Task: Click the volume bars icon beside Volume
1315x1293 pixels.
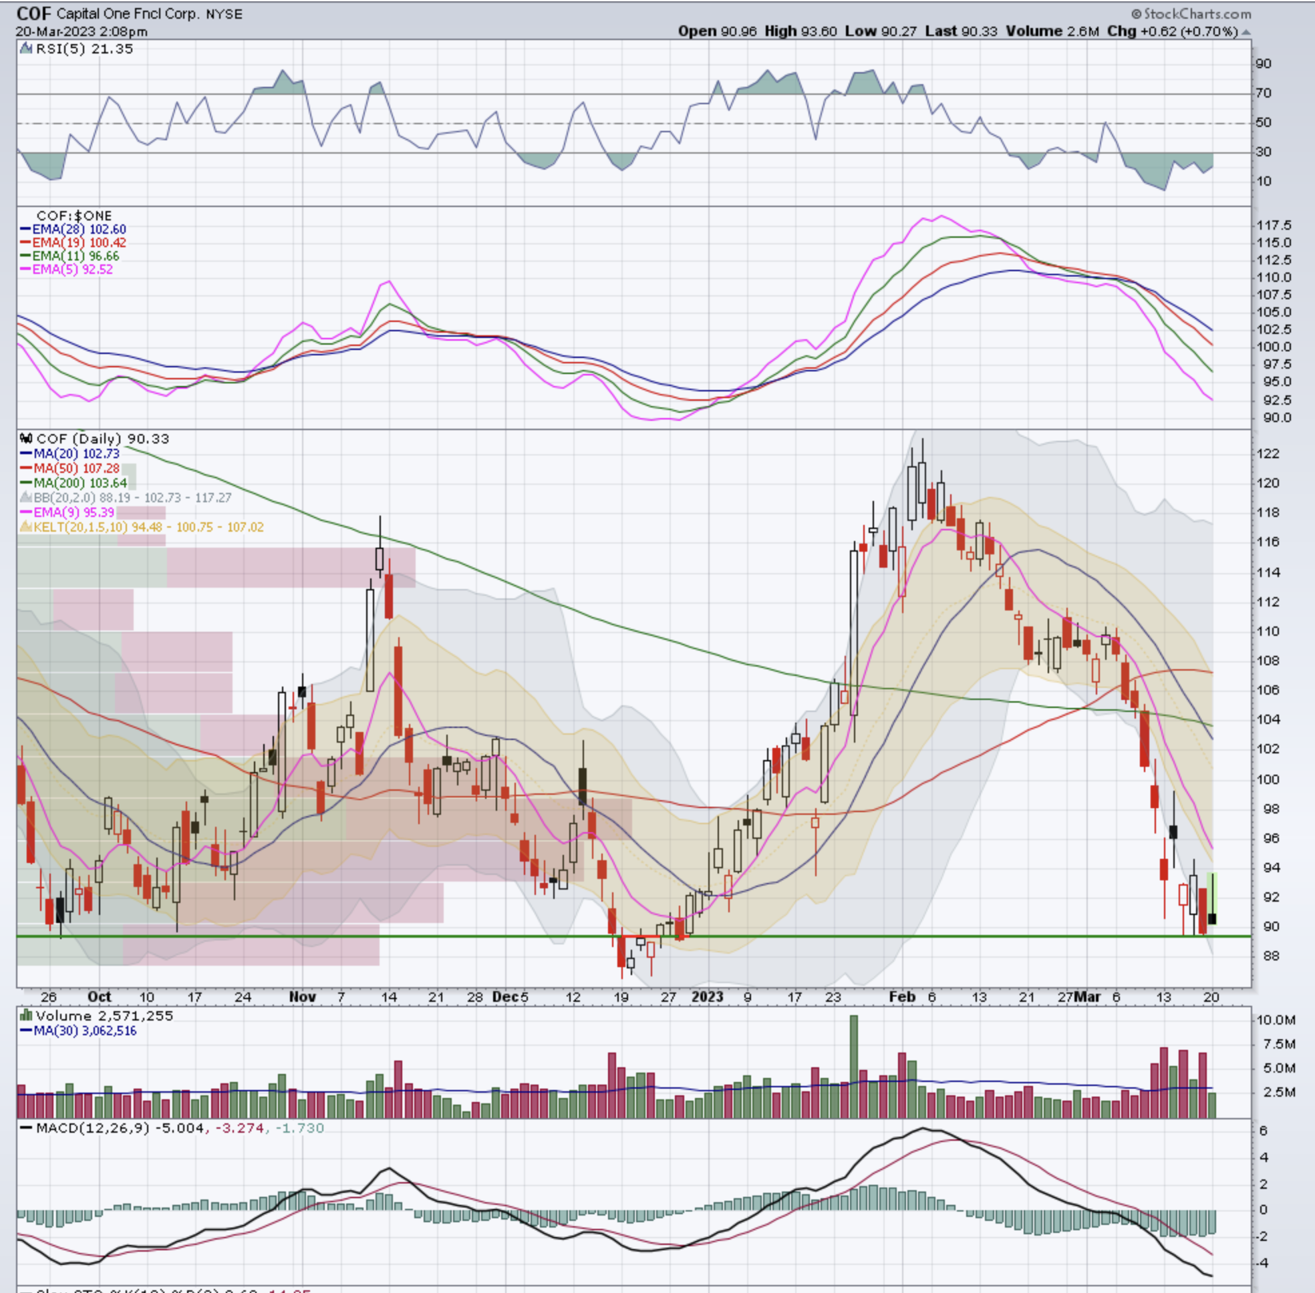Action: [x=27, y=1015]
